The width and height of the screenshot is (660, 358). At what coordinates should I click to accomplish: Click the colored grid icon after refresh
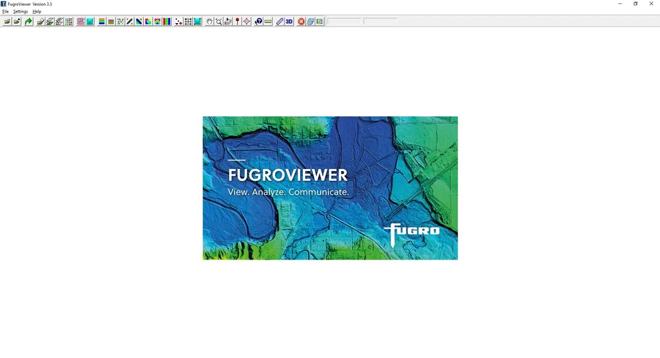pos(319,22)
